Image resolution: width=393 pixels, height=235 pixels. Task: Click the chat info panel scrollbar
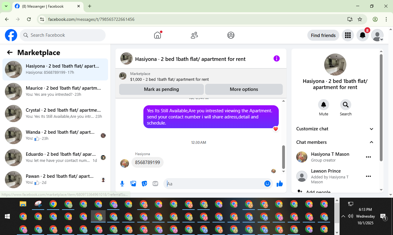coord(381,108)
